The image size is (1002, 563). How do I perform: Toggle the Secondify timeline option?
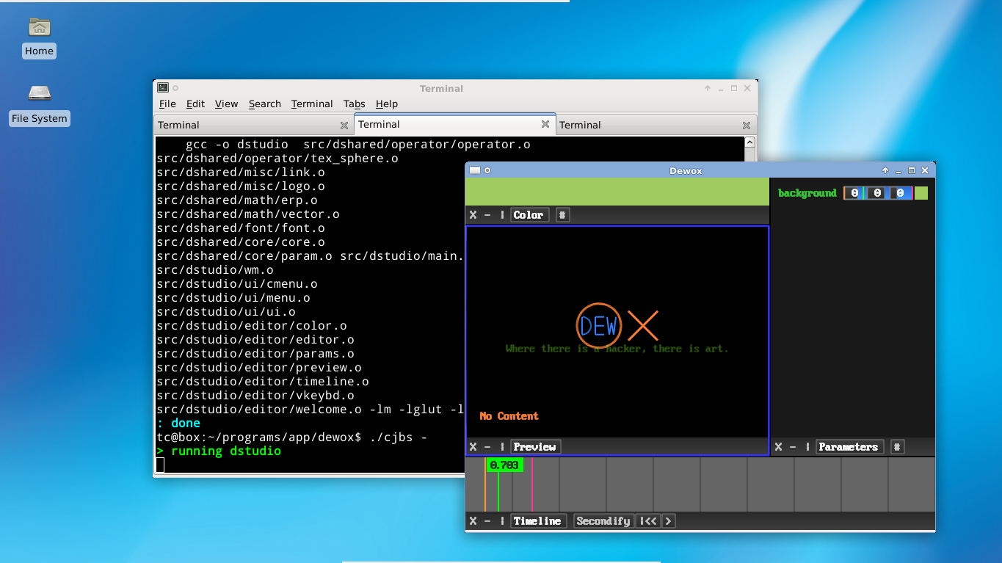click(603, 521)
